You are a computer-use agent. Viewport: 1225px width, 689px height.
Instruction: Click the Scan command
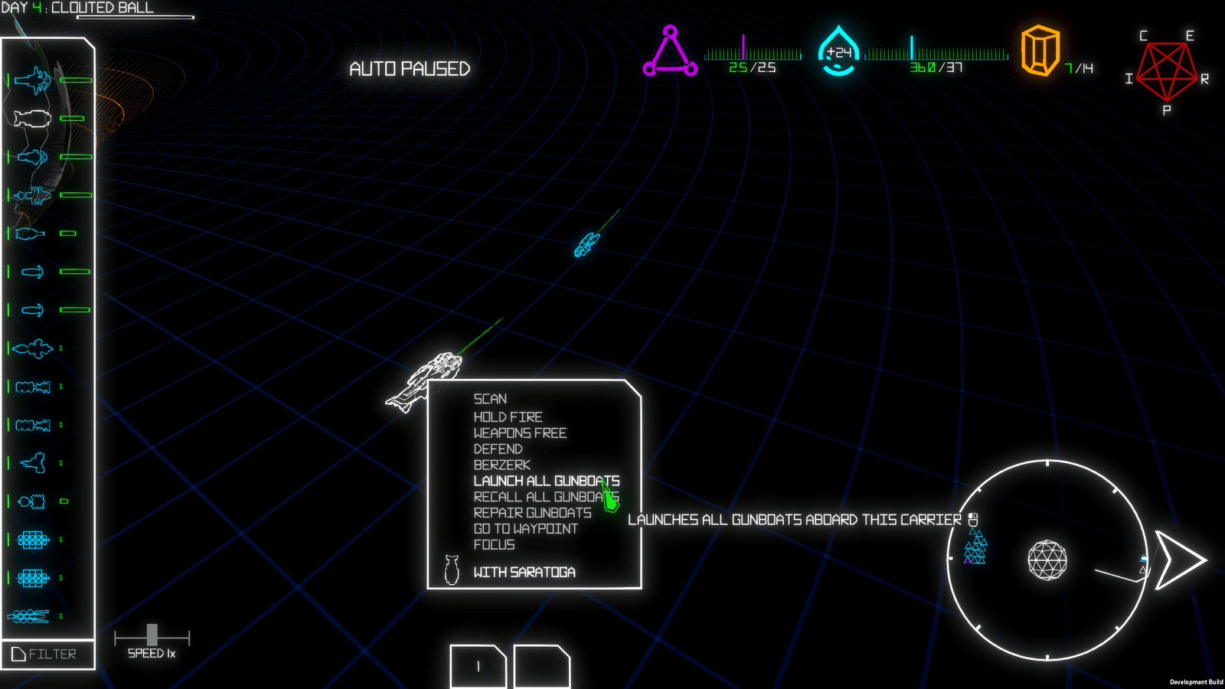(490, 399)
